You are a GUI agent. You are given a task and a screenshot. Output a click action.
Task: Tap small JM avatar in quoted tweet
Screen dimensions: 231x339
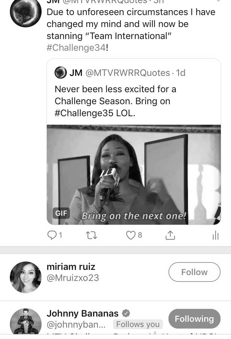pyautogui.click(x=60, y=73)
